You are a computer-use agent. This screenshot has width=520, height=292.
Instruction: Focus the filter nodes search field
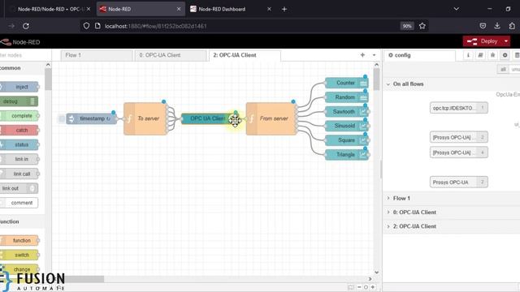[x=25, y=55]
